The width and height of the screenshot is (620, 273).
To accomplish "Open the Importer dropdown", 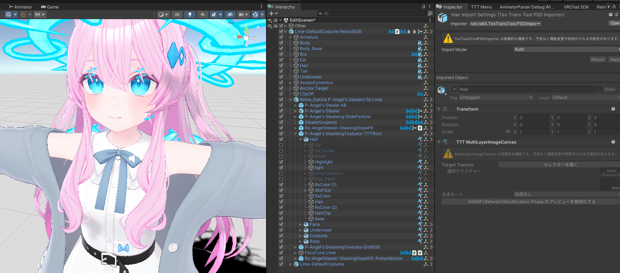I will 505,24.
